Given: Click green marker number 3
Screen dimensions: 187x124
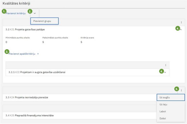Looking at the screenshot, I should [7, 52].
